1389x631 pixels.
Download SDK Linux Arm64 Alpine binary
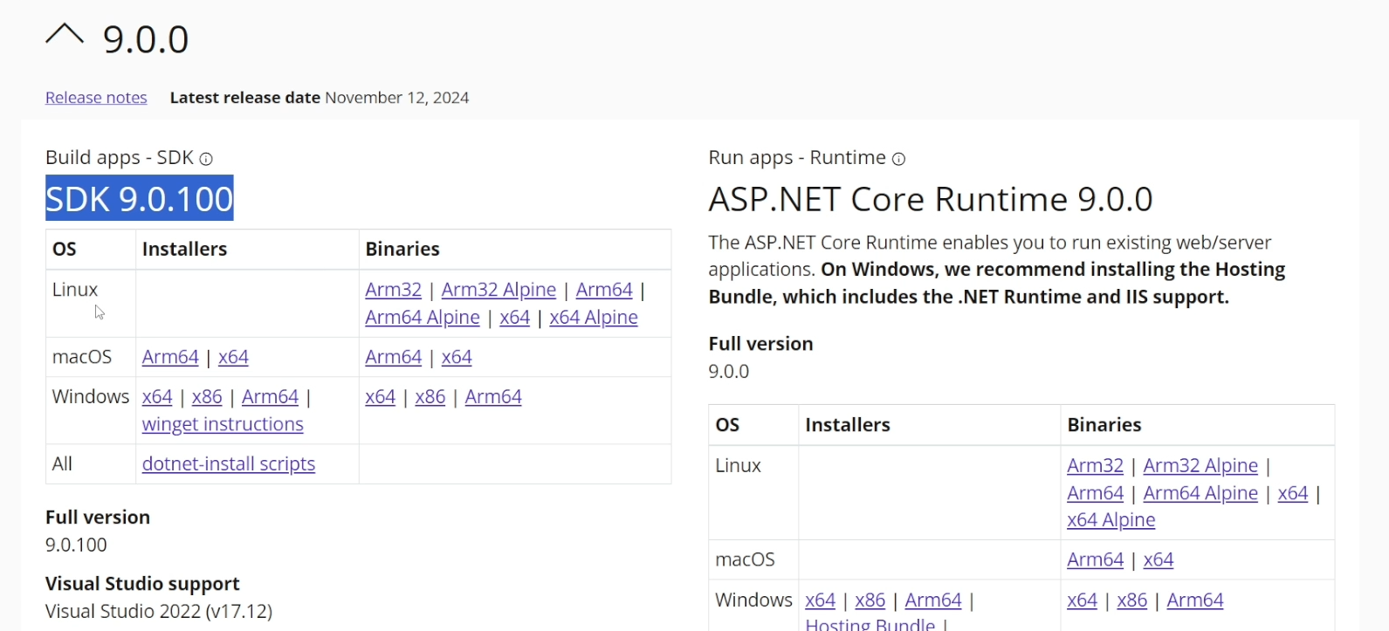(423, 318)
